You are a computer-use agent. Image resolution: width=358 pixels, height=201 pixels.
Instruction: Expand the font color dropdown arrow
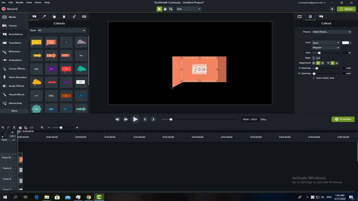tap(350, 43)
